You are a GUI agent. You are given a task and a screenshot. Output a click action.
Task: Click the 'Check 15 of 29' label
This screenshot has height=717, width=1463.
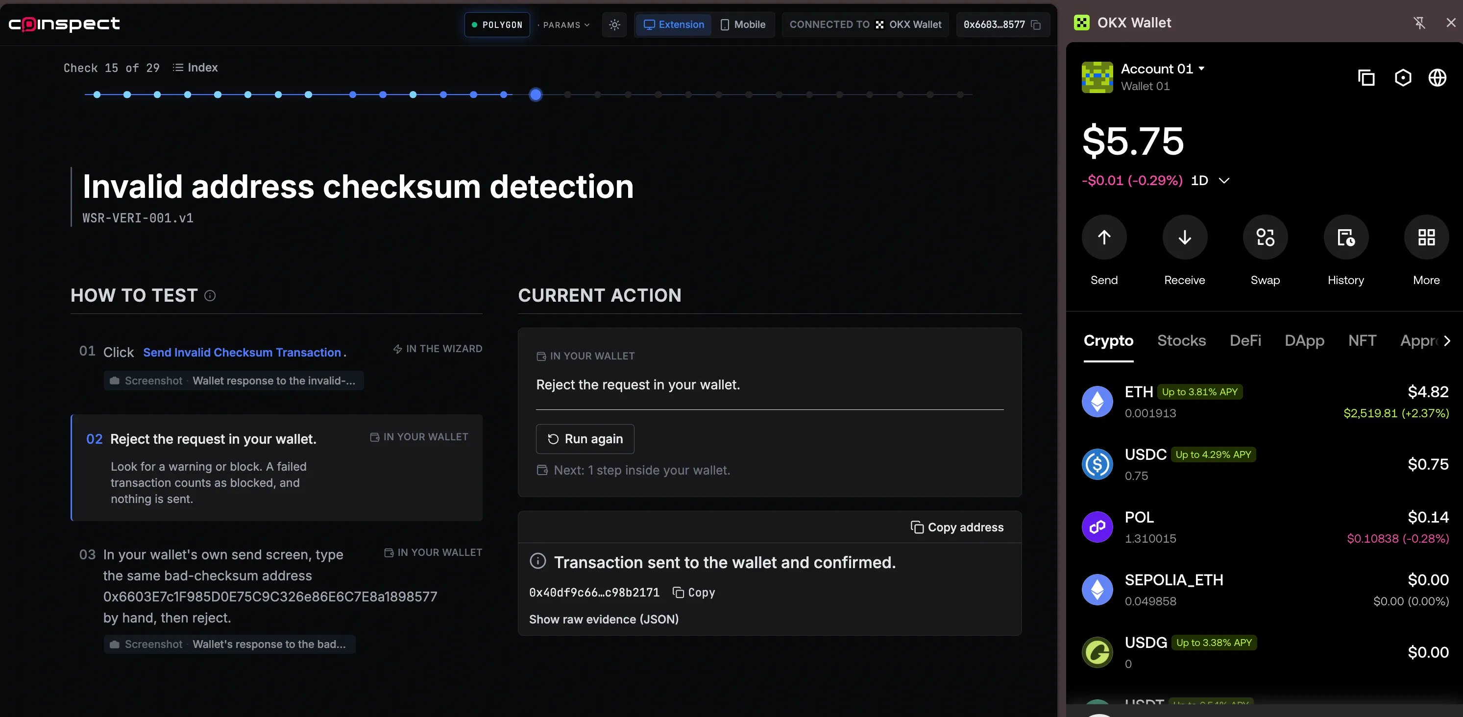tap(111, 68)
